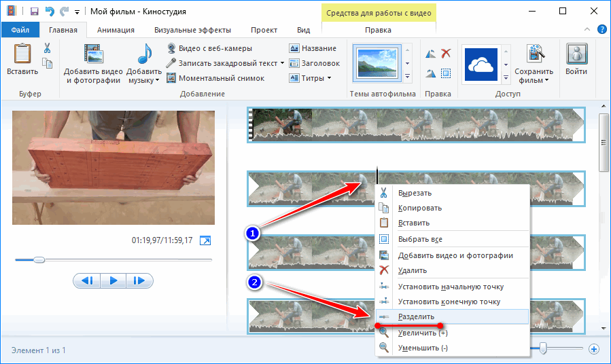The width and height of the screenshot is (611, 364).
Task: Open Save movie dropdown arrow
Action: pos(546,81)
